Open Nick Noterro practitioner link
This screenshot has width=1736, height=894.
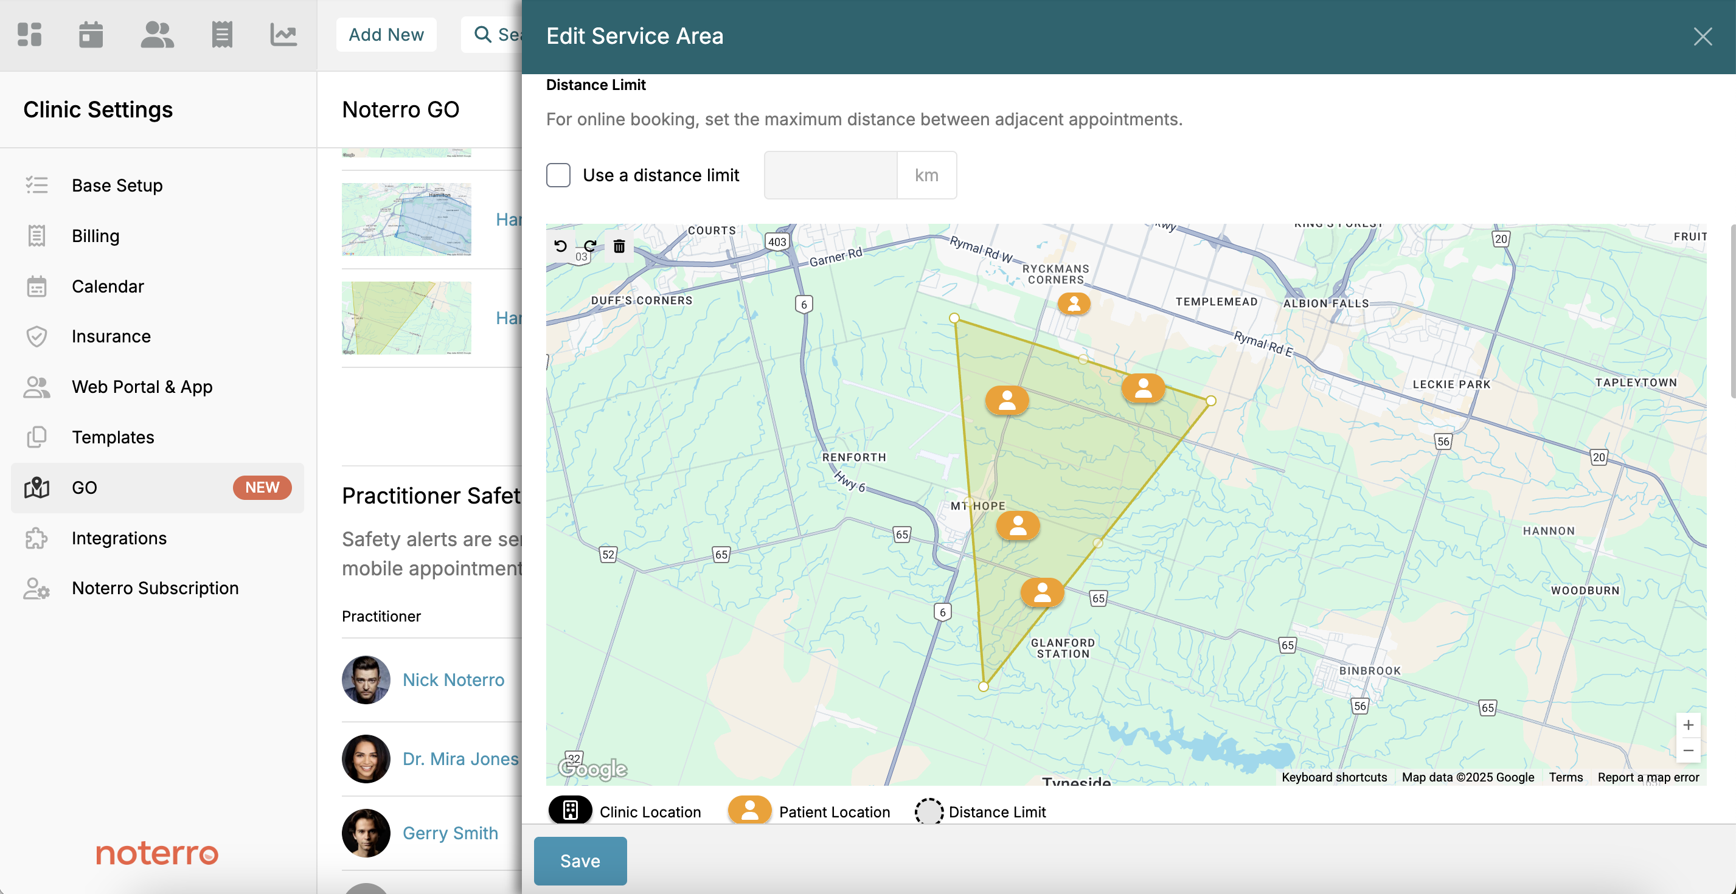click(453, 680)
